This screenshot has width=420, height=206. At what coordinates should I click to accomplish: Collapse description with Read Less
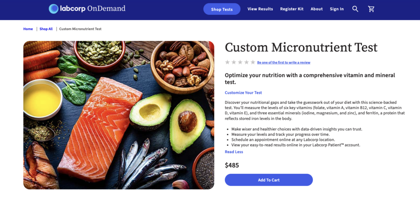point(234,152)
